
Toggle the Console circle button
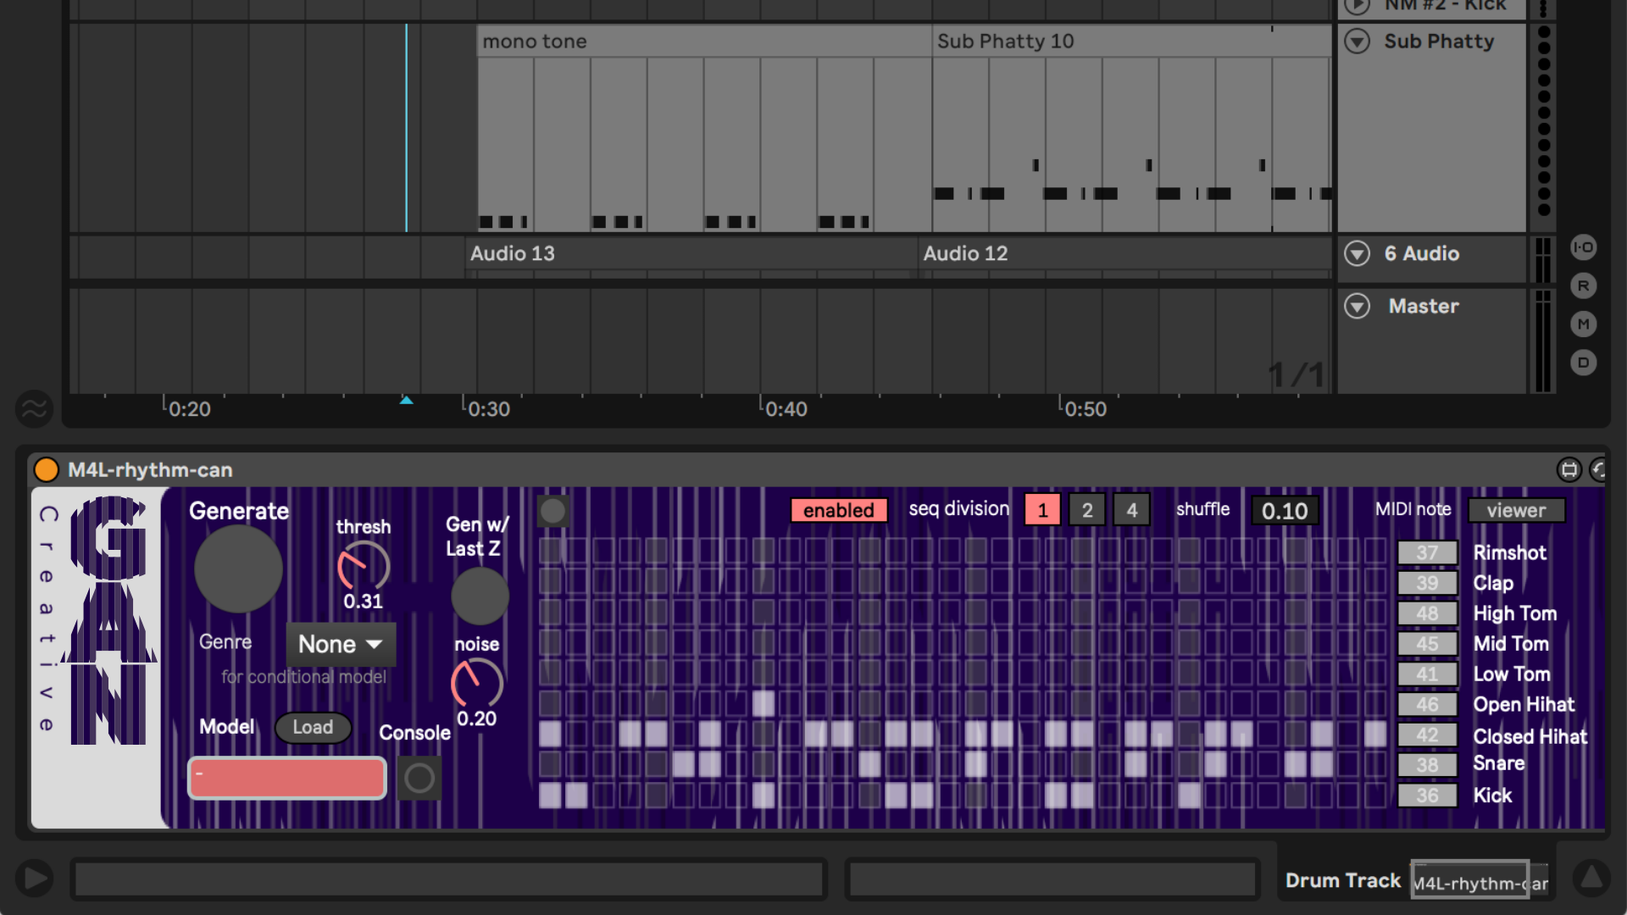tap(419, 778)
